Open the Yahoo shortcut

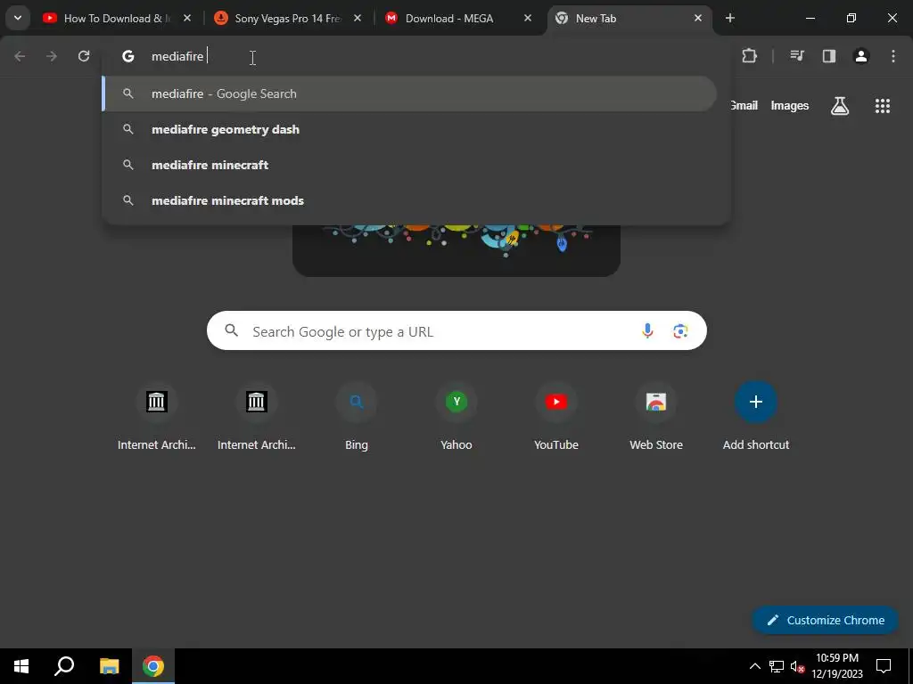pos(456,417)
